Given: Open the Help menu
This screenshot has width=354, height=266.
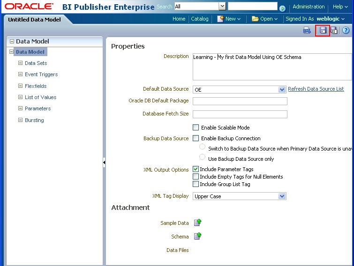Looking at the screenshot, I should click(x=340, y=7).
